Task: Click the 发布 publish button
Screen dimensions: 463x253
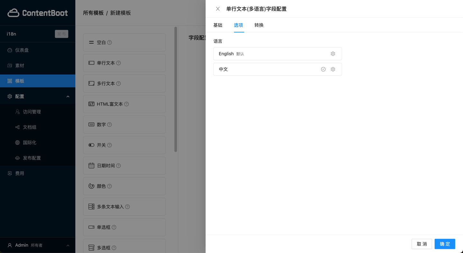Action: click(x=61, y=34)
